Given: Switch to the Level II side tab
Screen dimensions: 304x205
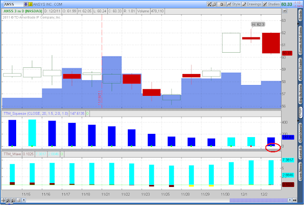Looking at the screenshot, I should (300, 152).
